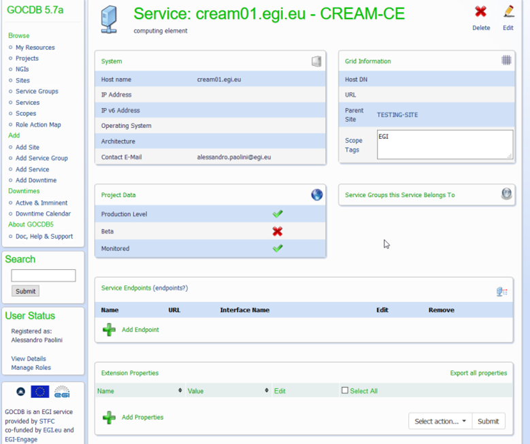This screenshot has width=530, height=444.
Task: Click the Add Endpoint link
Action: pyautogui.click(x=140, y=330)
